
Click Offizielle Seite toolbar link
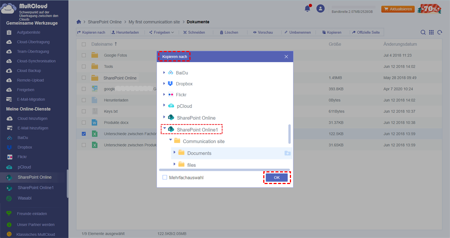coord(365,33)
